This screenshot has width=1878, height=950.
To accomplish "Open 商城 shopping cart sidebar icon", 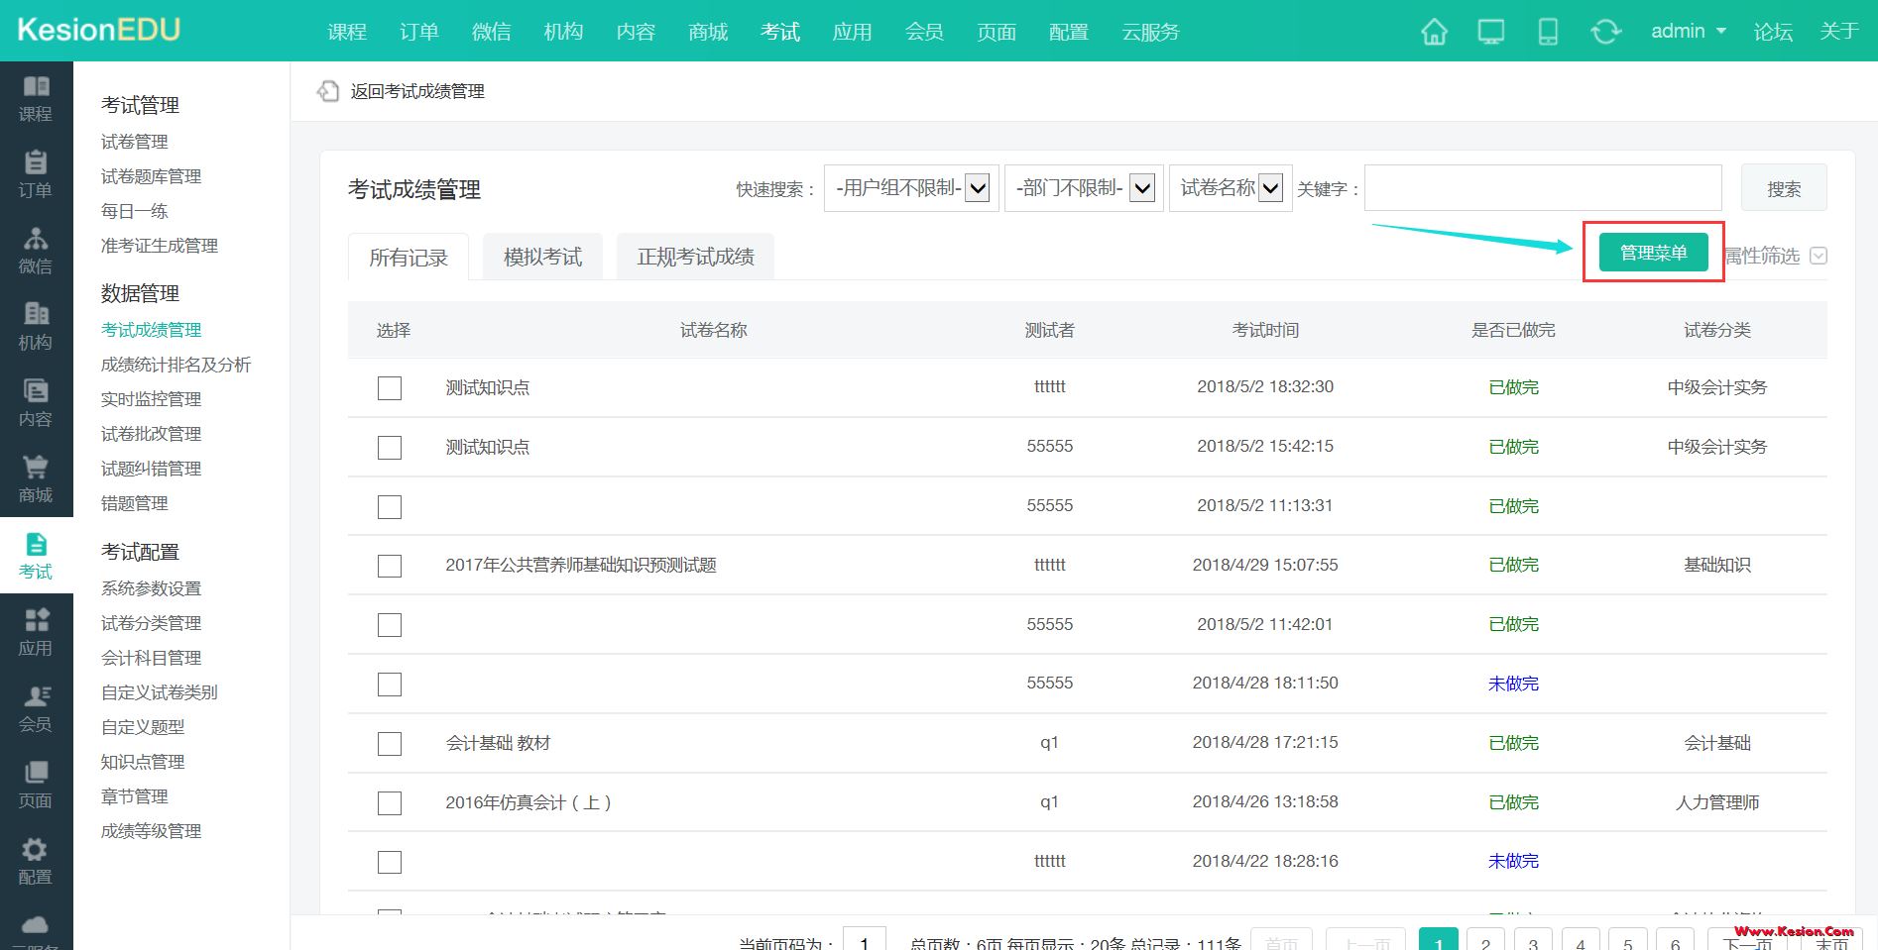I will [x=36, y=479].
